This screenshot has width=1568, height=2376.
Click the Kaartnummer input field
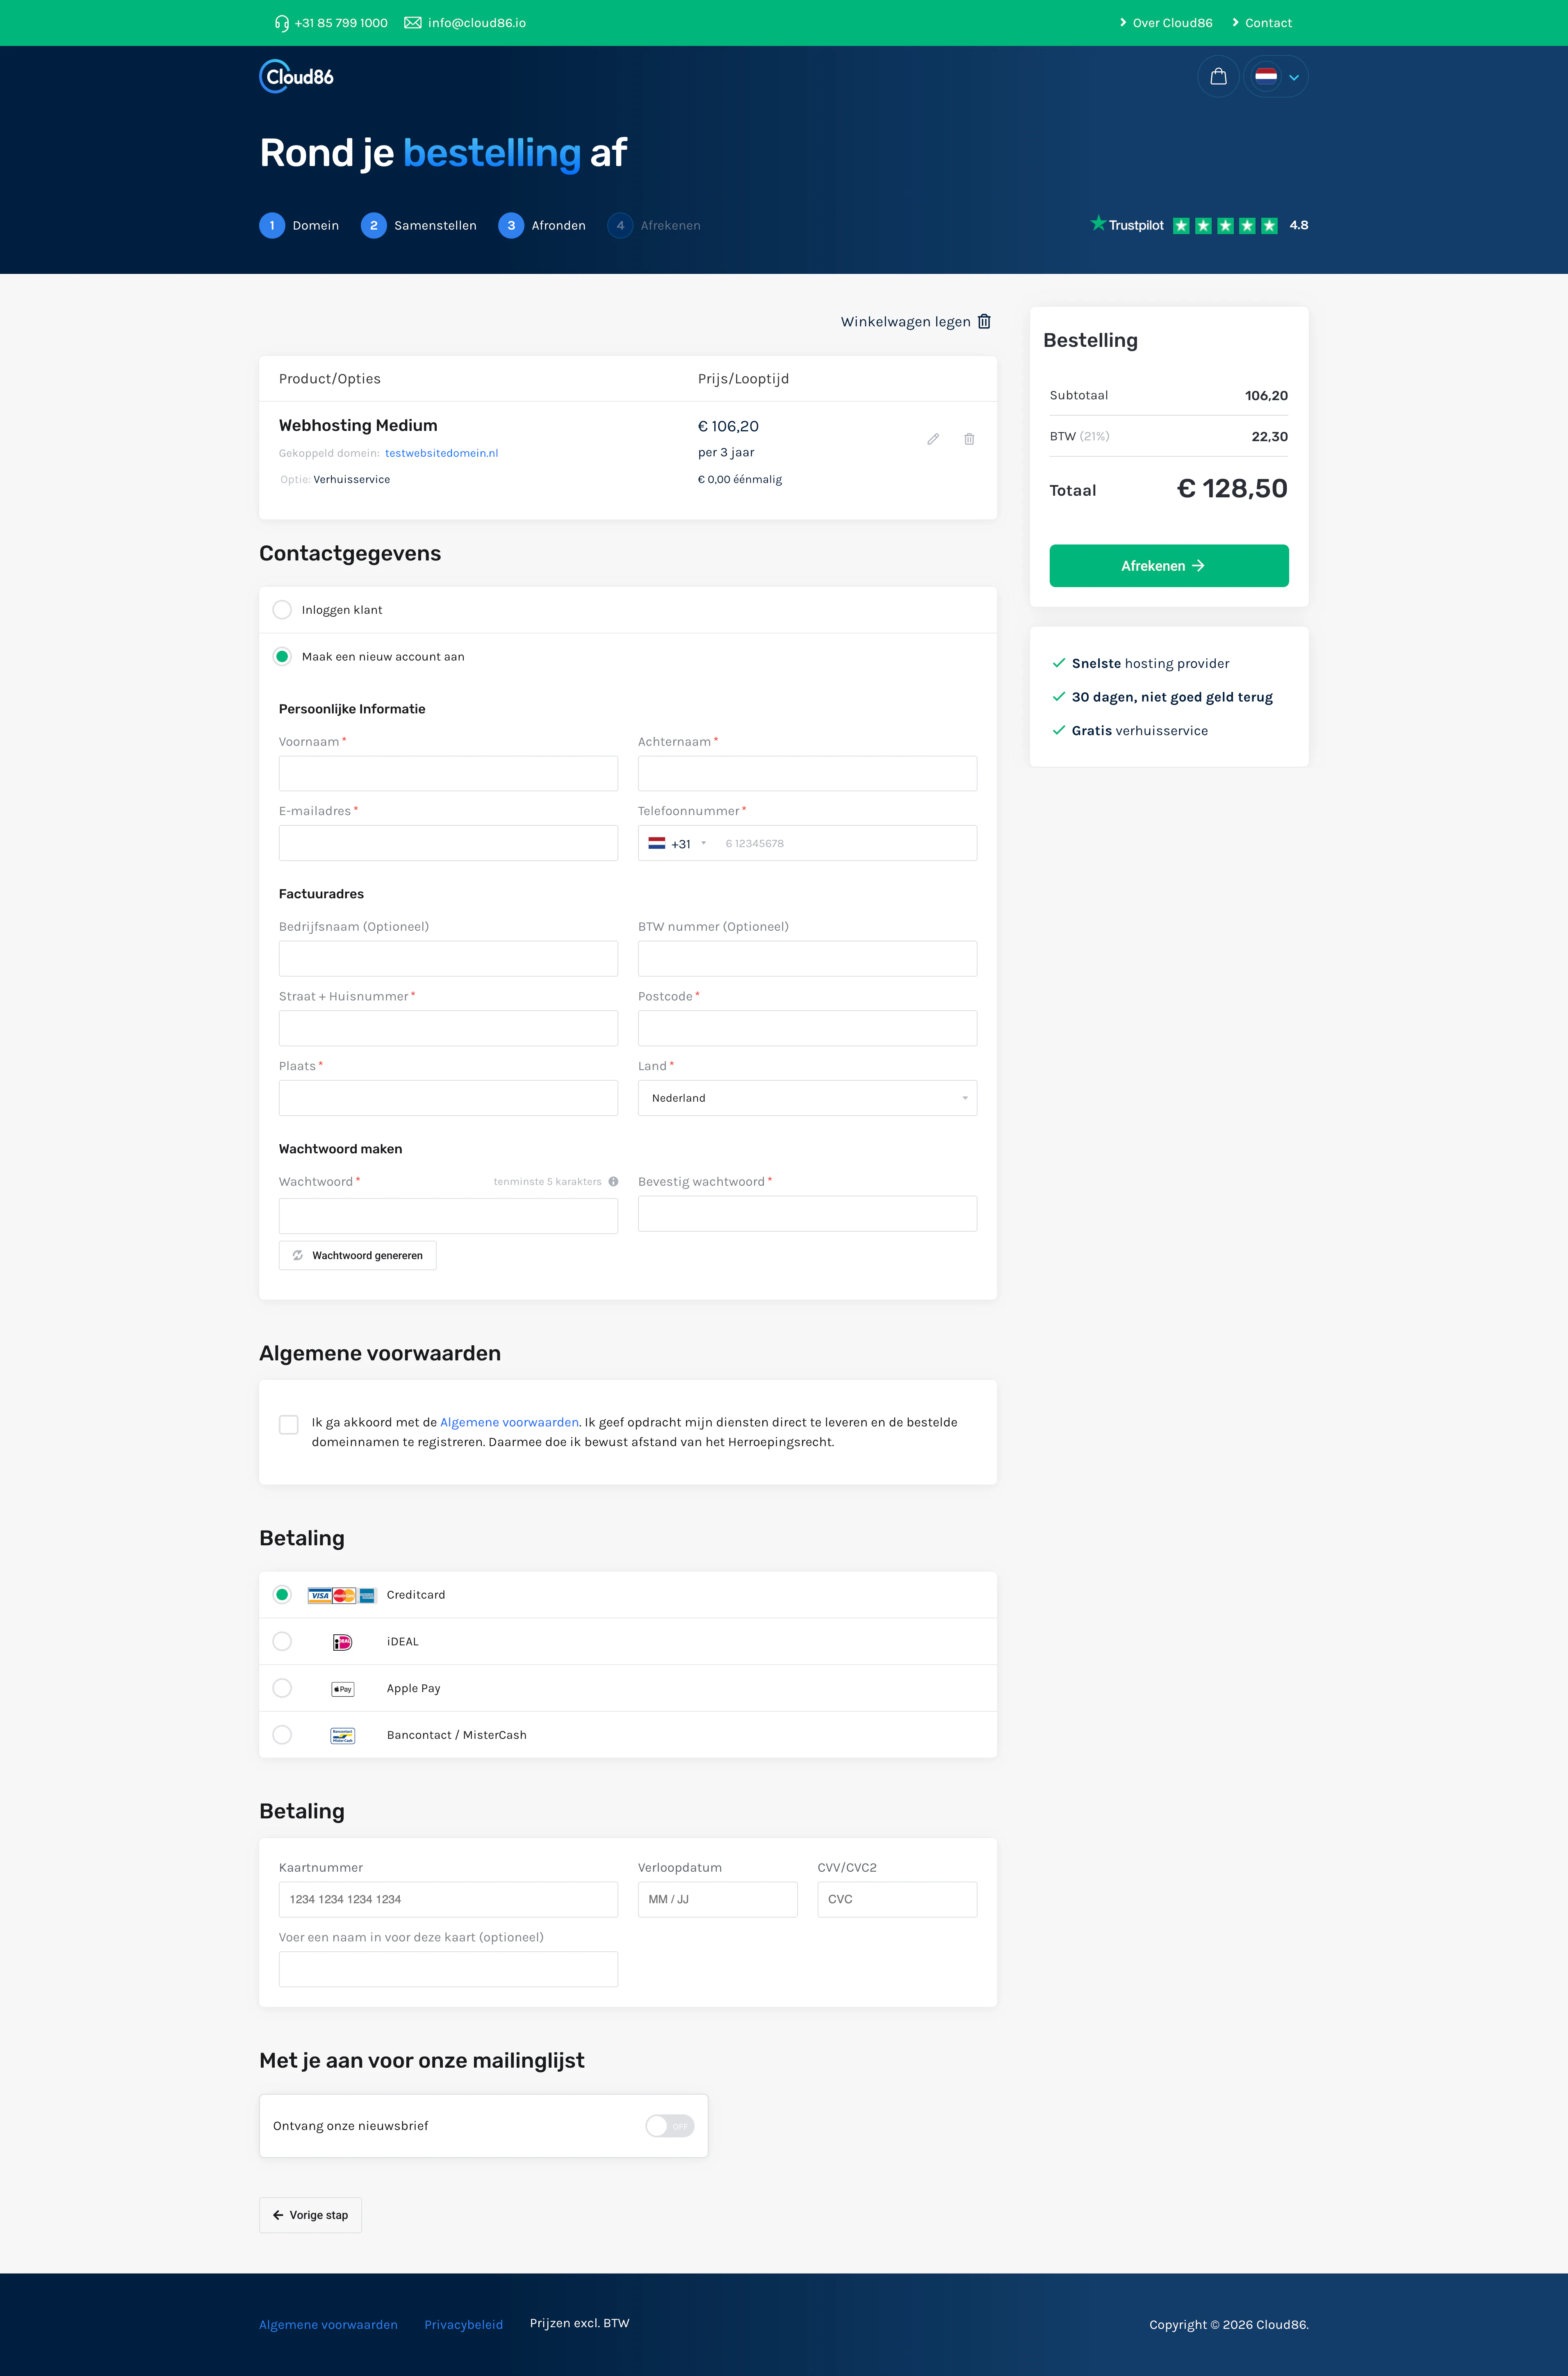coord(448,1899)
